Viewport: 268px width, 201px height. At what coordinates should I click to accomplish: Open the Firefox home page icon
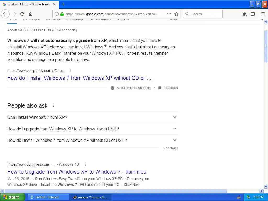31,14
